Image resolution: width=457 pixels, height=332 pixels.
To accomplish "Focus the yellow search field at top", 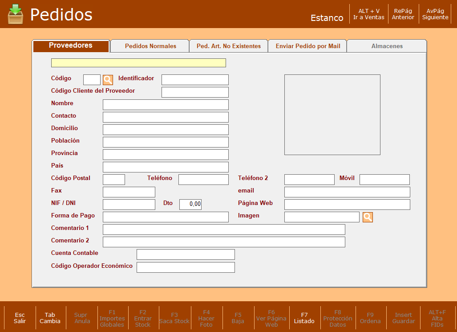I will point(138,63).
